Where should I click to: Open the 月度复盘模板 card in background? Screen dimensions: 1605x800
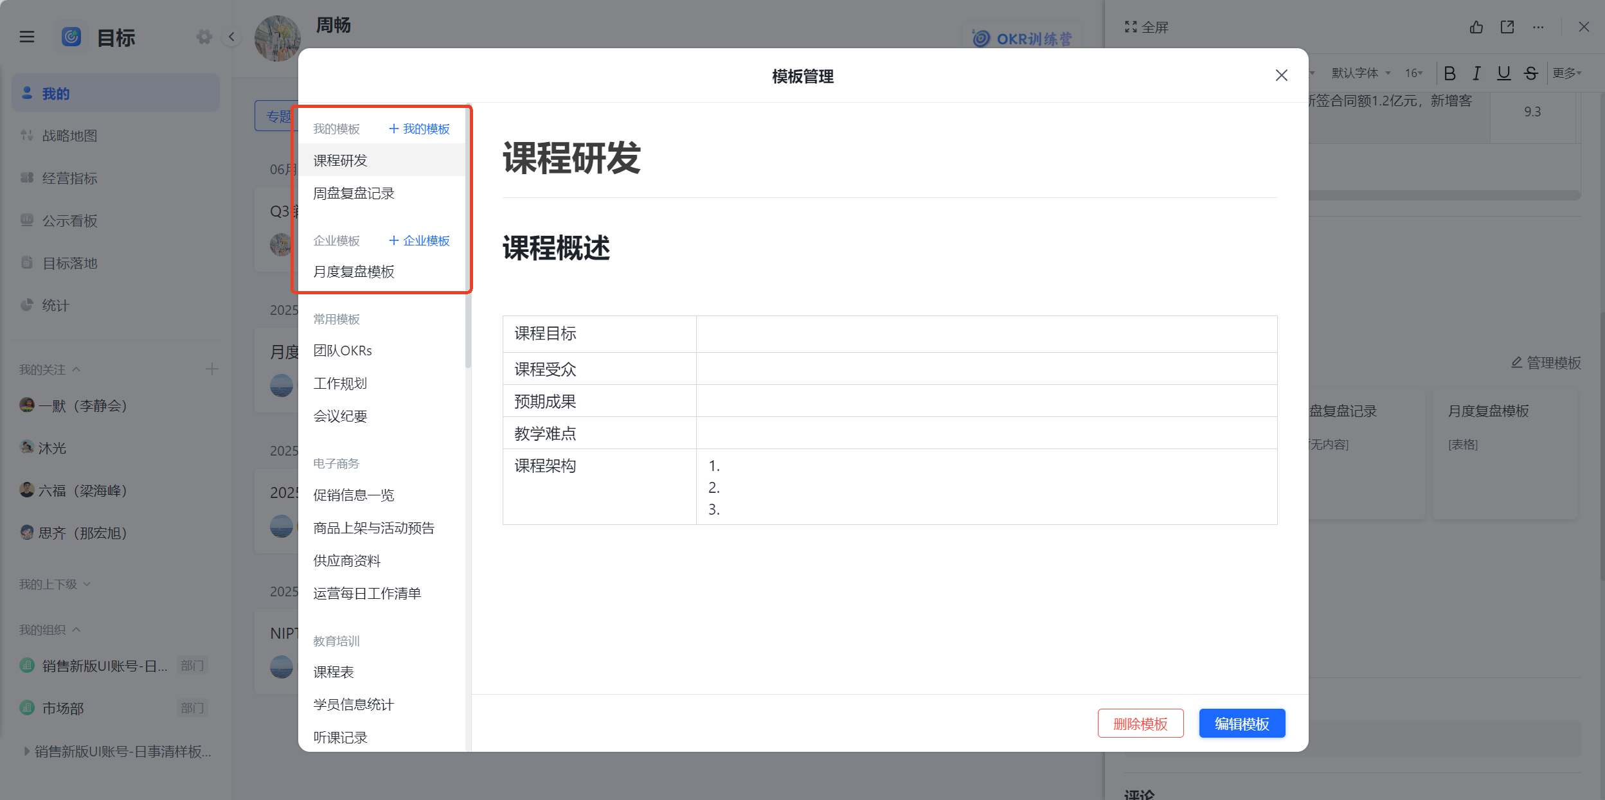coord(1505,453)
